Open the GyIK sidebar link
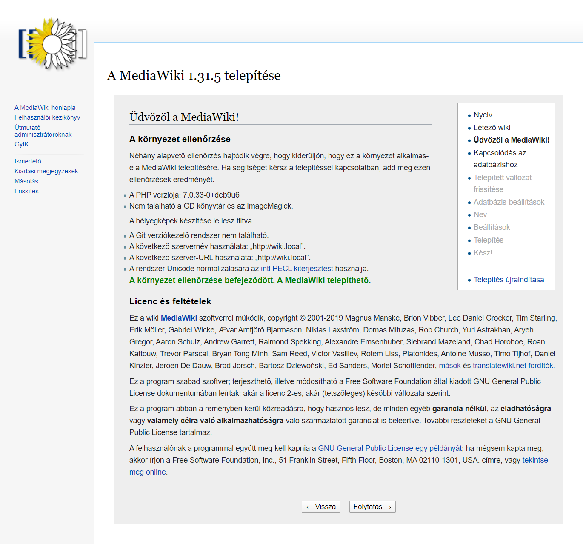This screenshot has height=544, width=583. (22, 144)
